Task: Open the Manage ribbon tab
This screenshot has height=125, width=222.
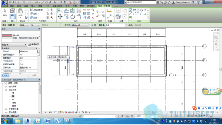Action: click(x=82, y=6)
